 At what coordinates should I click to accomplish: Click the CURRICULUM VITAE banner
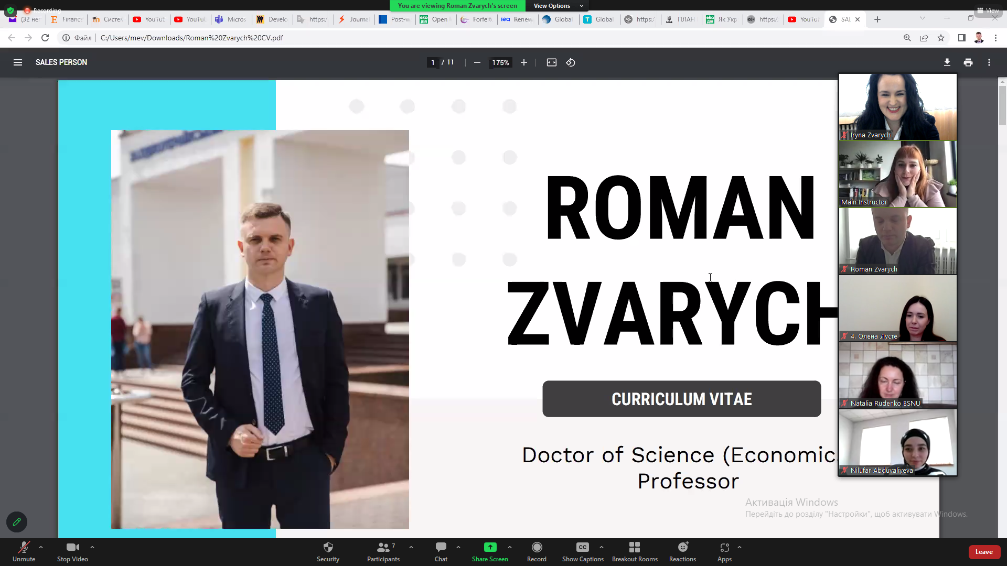[x=681, y=399]
